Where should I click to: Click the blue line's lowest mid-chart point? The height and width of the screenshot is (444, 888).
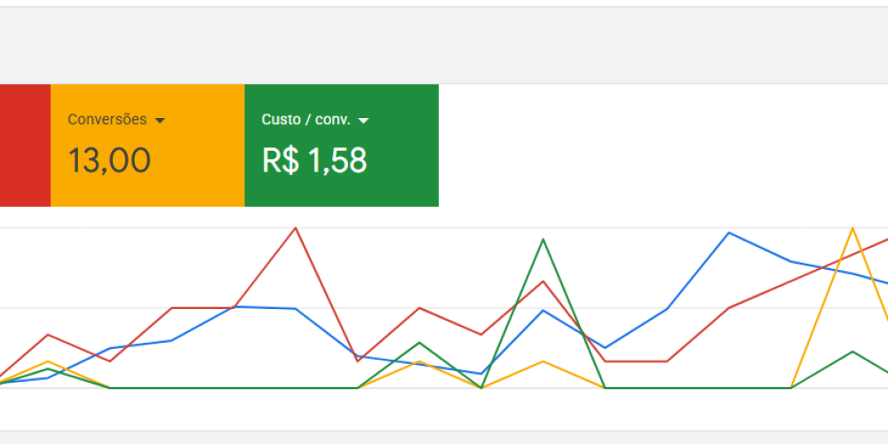[480, 374]
